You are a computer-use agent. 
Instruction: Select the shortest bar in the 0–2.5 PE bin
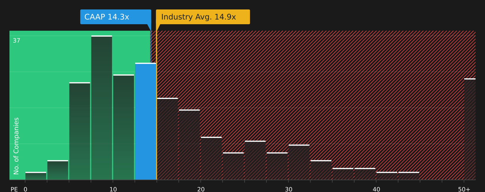[x=36, y=176]
